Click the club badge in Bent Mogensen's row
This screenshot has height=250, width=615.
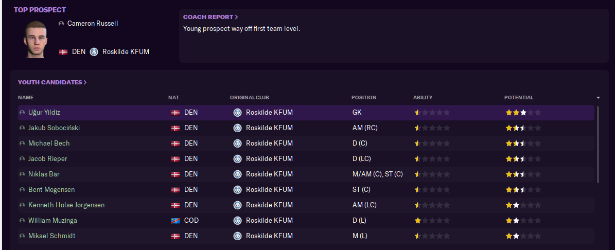tap(237, 190)
